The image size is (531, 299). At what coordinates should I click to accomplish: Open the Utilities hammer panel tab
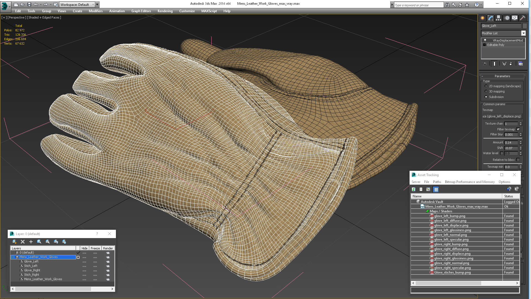[522, 18]
